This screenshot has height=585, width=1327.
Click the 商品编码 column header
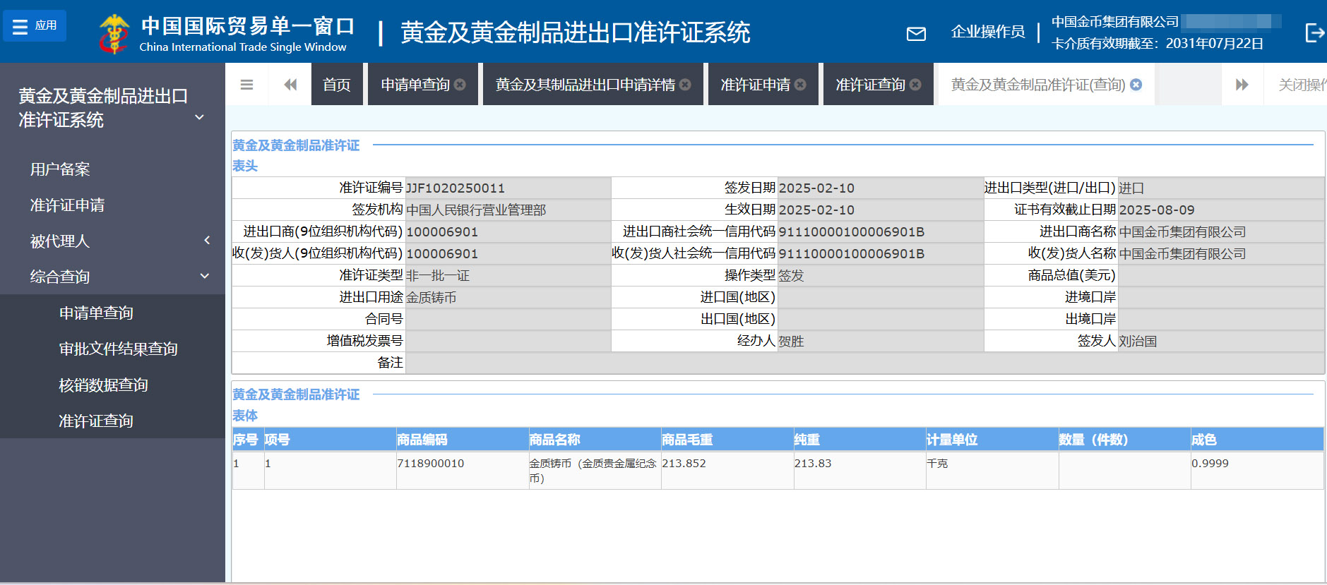click(x=462, y=440)
